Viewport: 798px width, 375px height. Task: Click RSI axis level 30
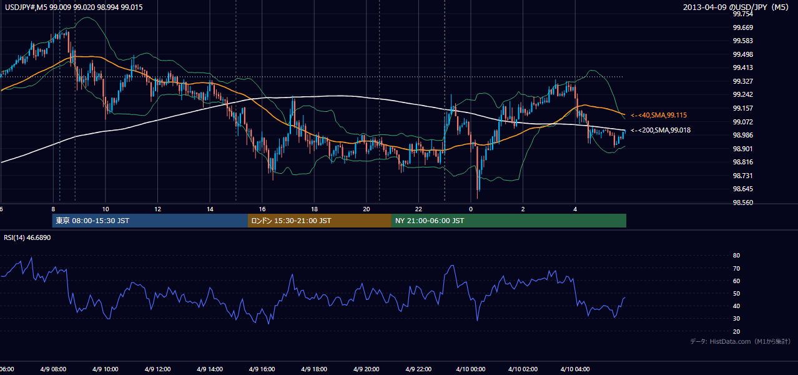736,319
